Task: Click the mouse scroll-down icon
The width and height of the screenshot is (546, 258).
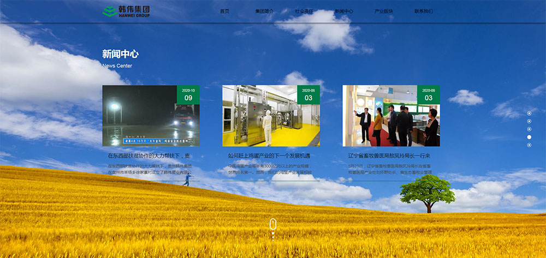Action: (273, 225)
